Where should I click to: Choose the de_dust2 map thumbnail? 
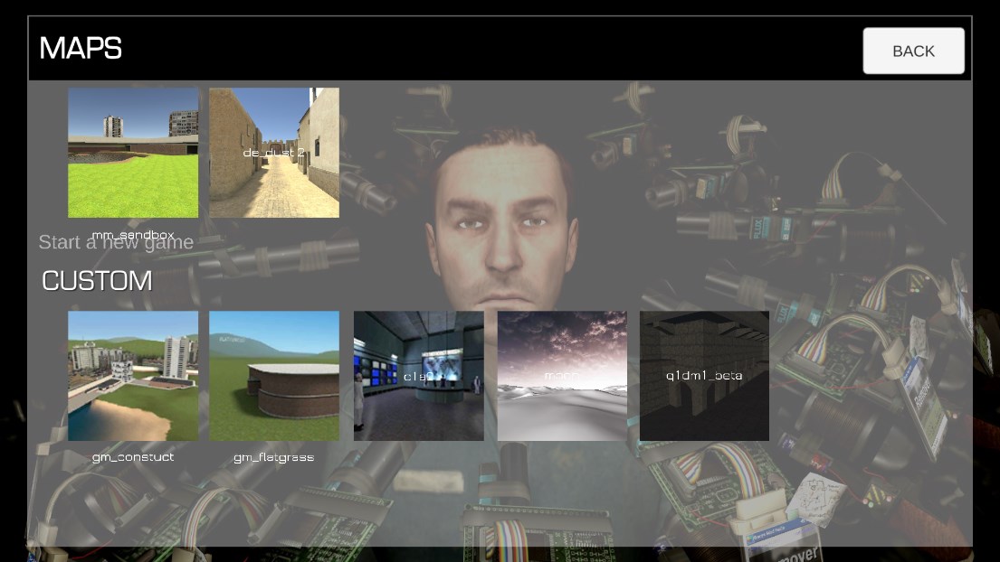point(274,153)
